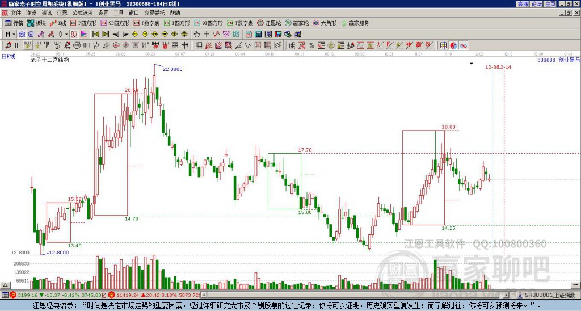
Task: Open the 交易委托 menu
Action: [154, 13]
